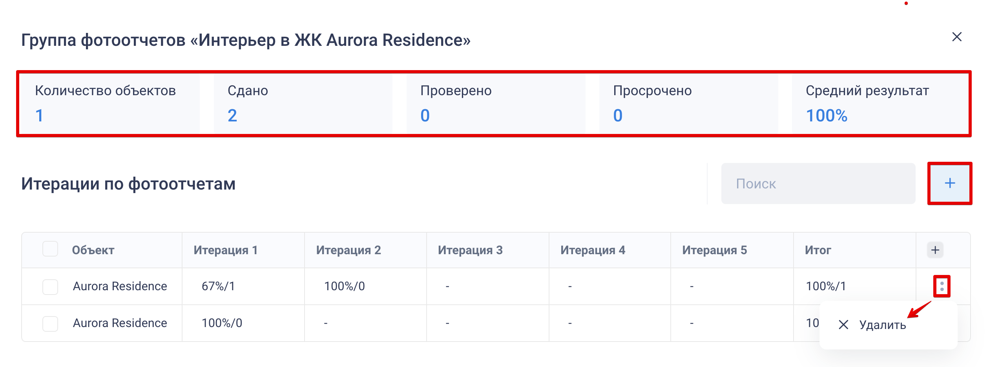Open the 67%/1 iteration result cell
989x367 pixels.
(218, 286)
